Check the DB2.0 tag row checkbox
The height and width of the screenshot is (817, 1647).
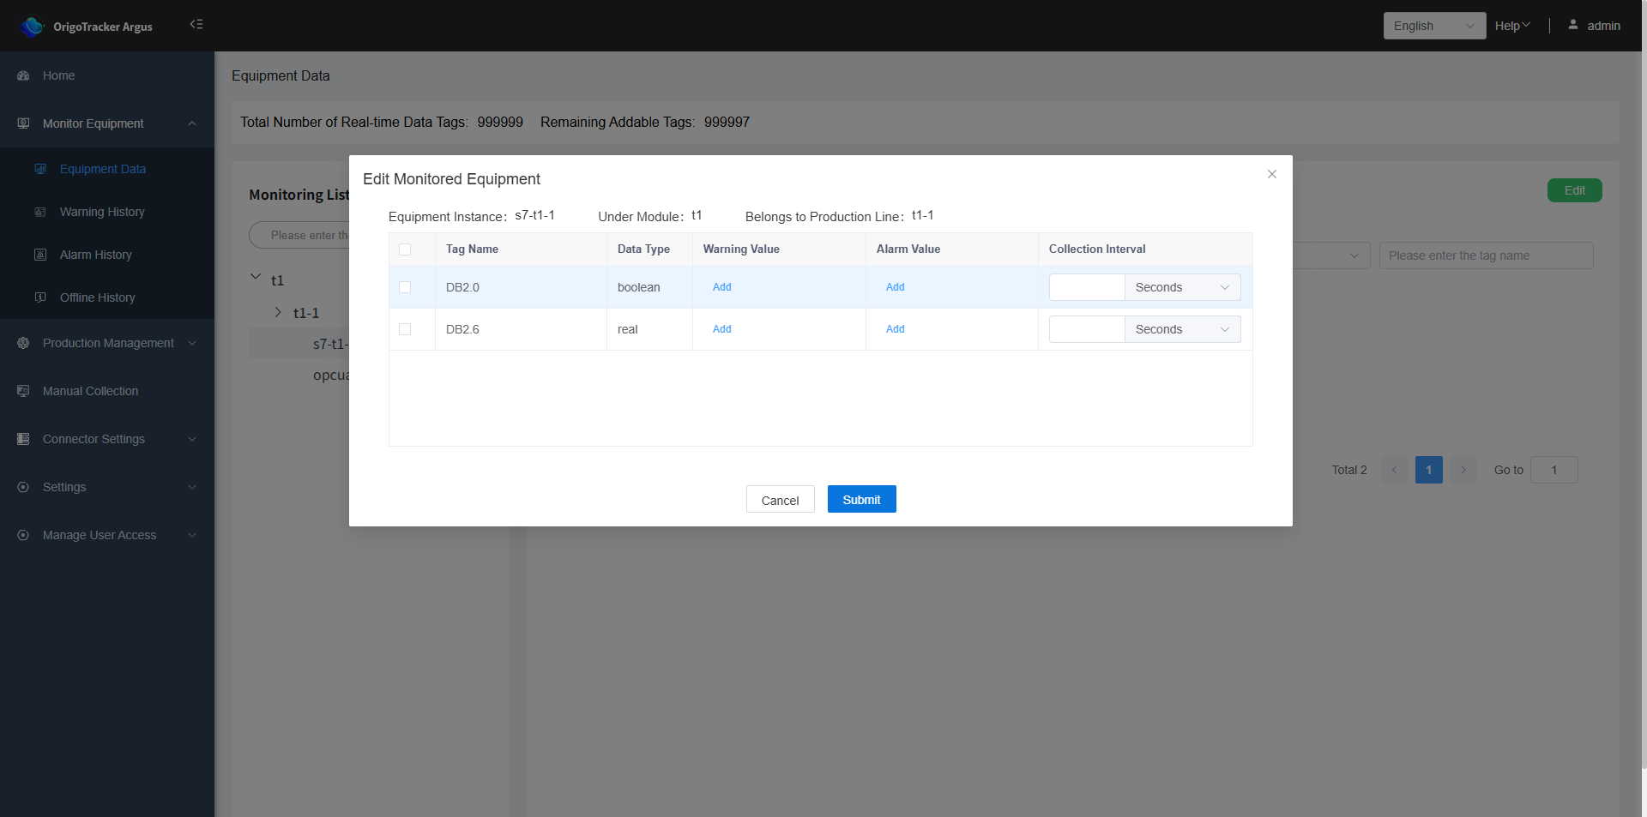click(x=405, y=287)
